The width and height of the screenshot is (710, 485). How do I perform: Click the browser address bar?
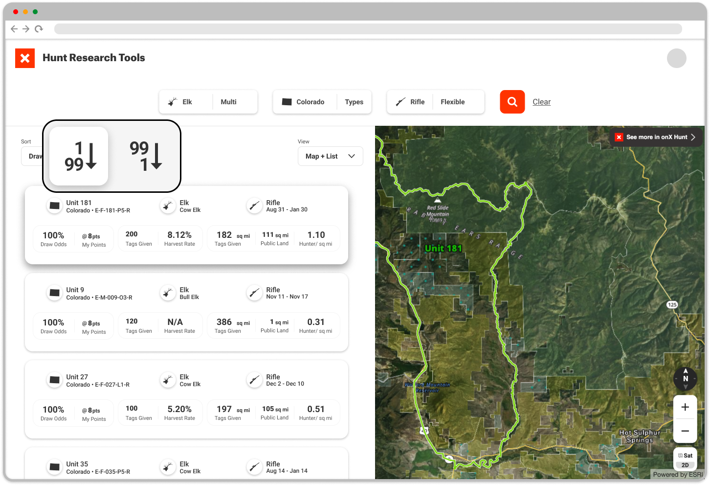pyautogui.click(x=368, y=29)
